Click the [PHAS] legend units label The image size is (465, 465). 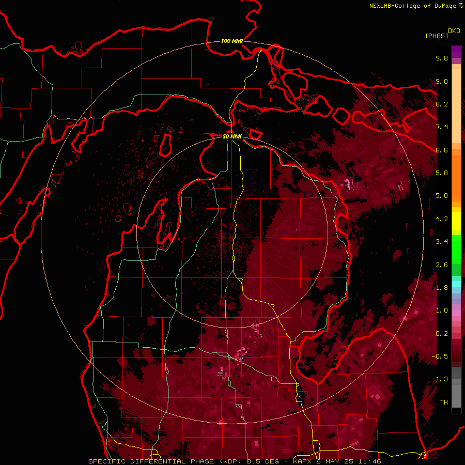(437, 36)
